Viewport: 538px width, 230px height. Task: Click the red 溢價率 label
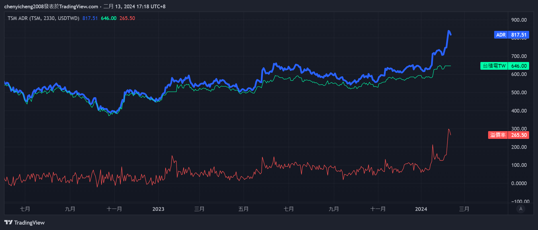498,135
